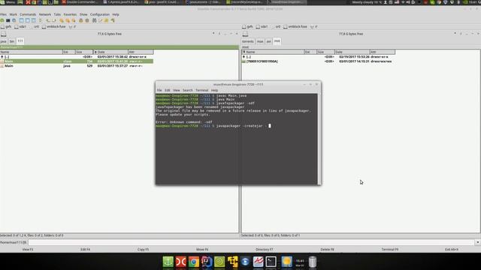Select Main class file row in left panel

click(x=77, y=61)
